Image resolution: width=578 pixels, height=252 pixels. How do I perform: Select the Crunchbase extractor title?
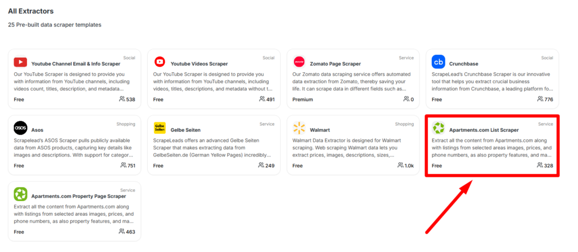tap(464, 64)
